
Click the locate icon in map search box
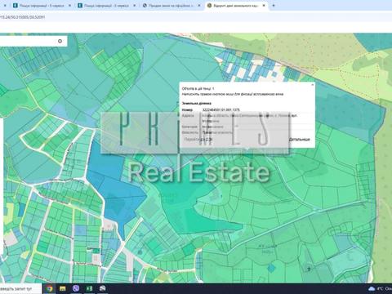pyautogui.click(x=60, y=41)
